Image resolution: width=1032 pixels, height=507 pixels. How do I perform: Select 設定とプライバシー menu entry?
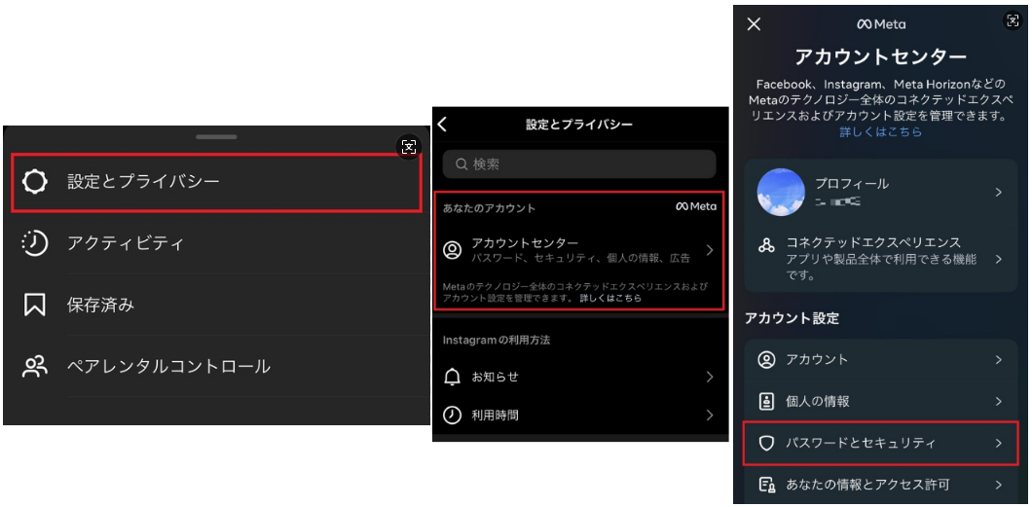pos(216,182)
